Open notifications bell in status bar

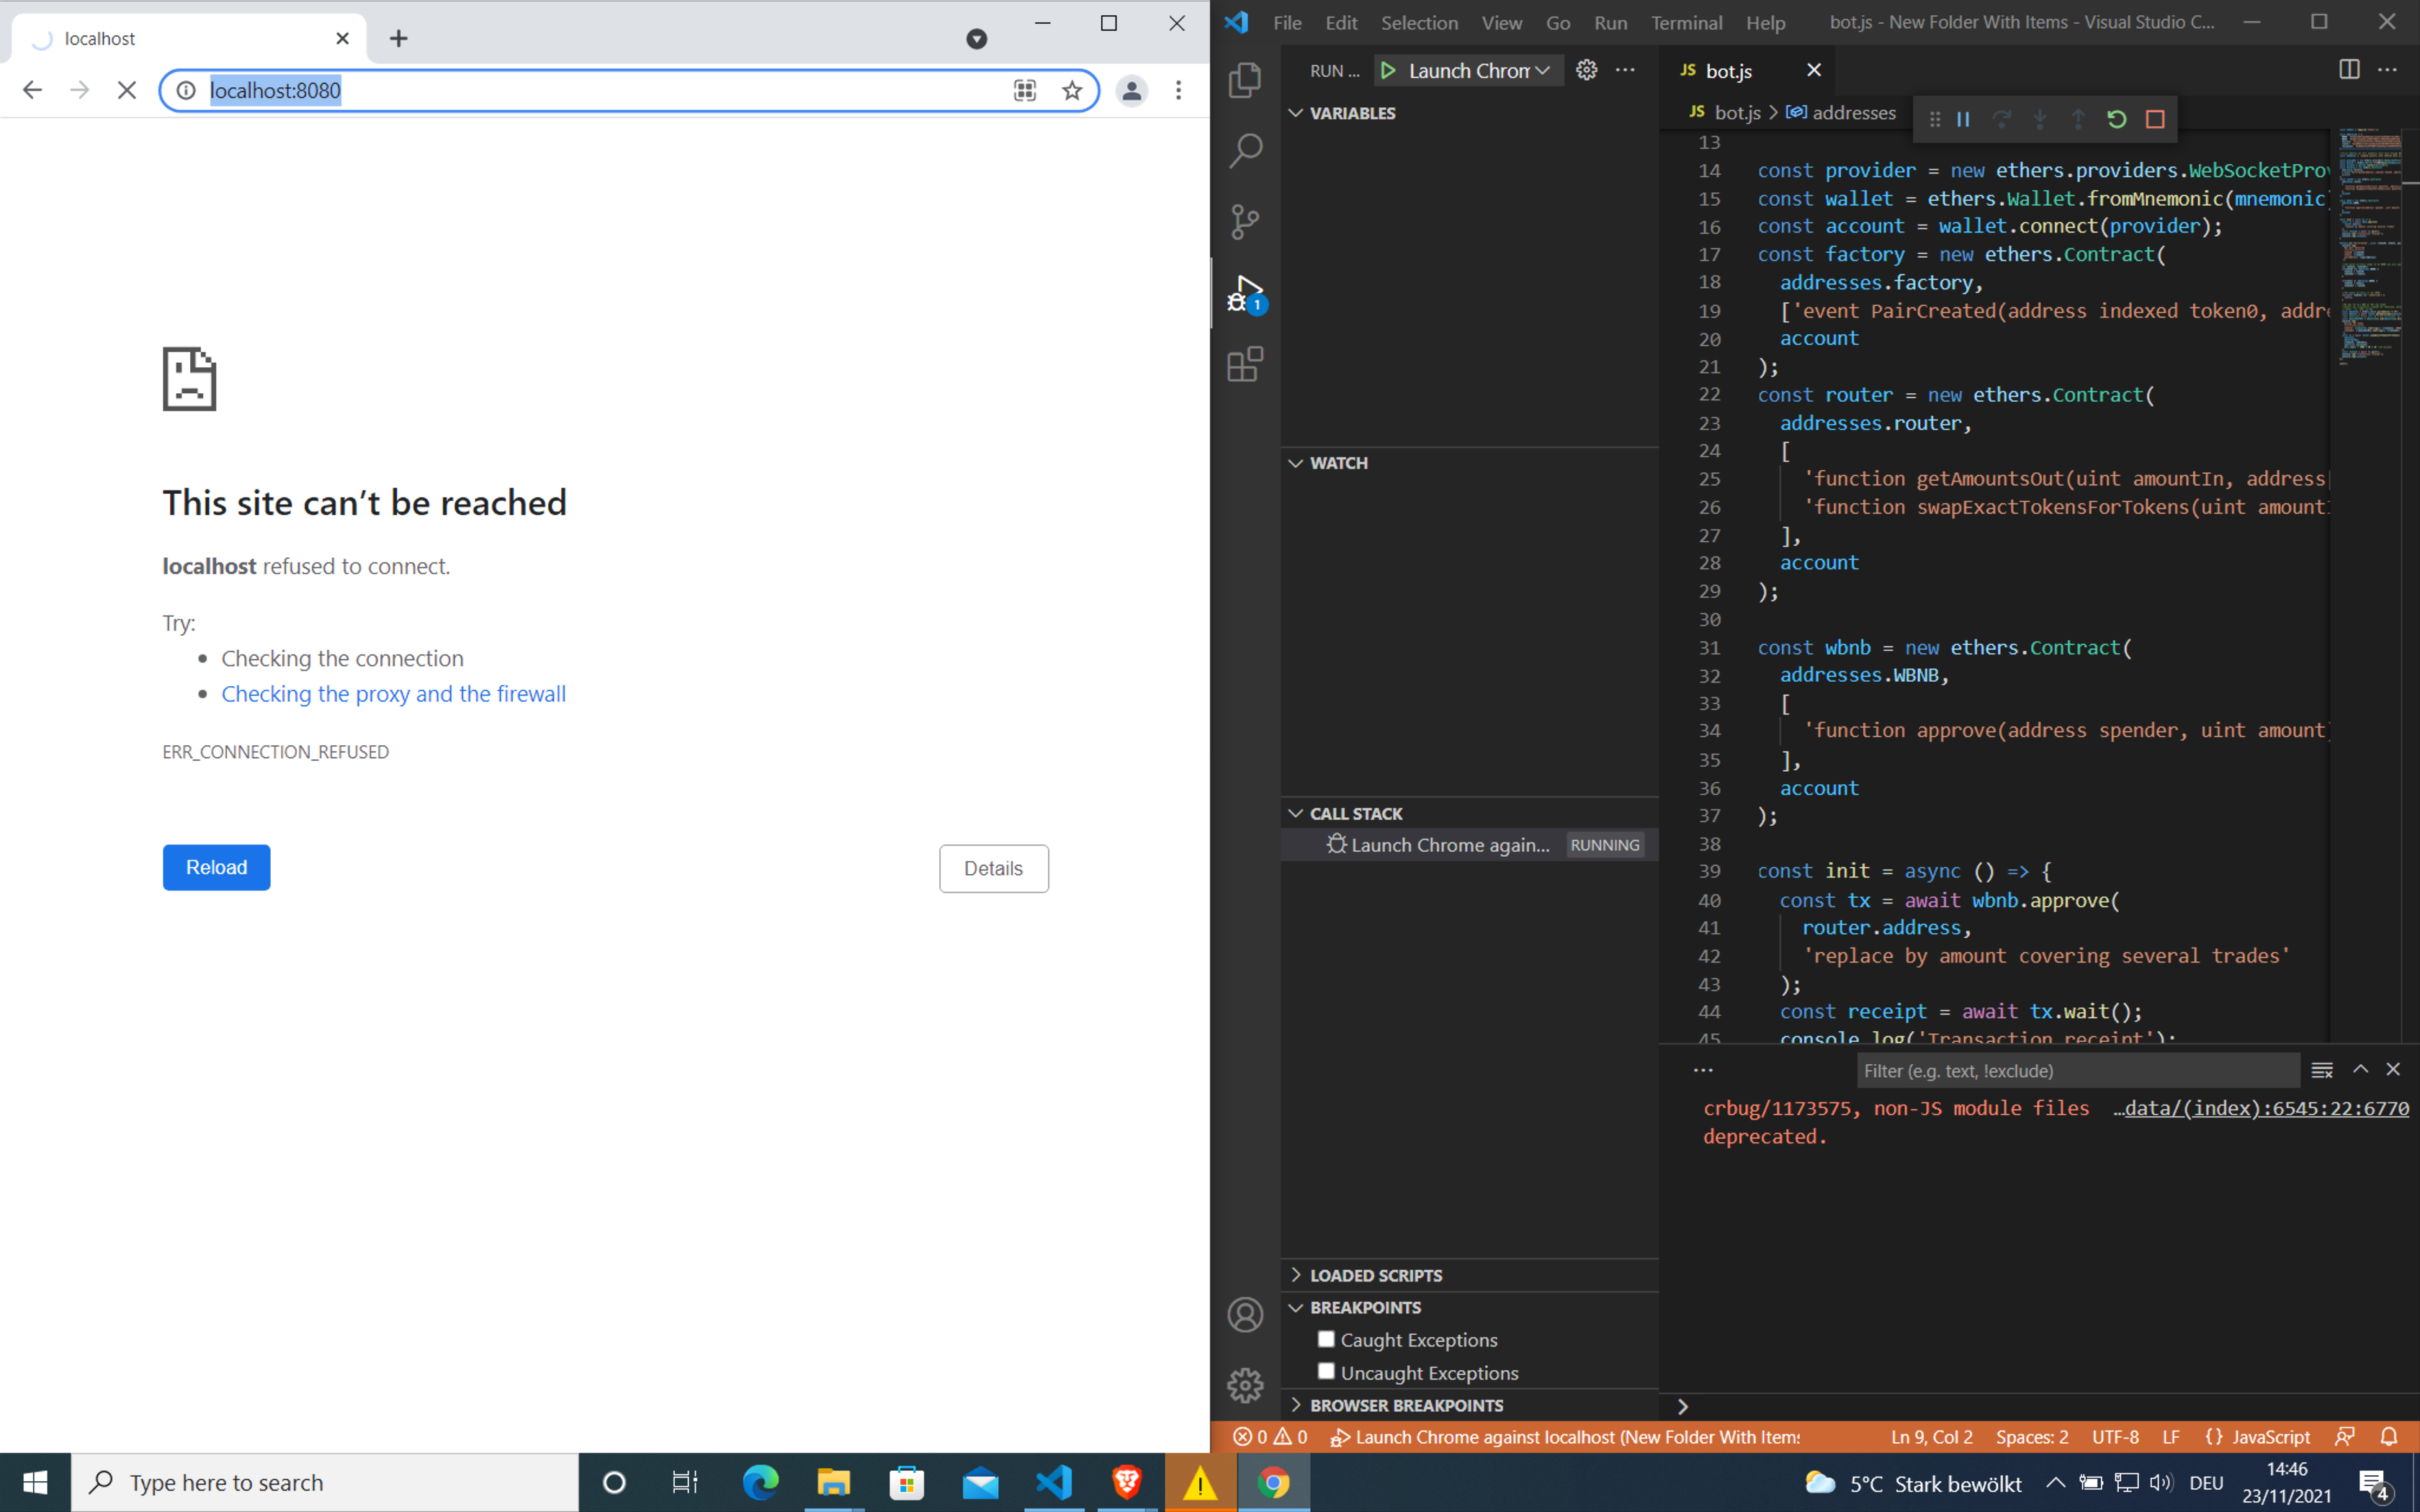coord(2388,1437)
